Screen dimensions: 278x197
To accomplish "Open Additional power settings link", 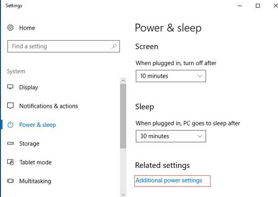I will point(169,180).
